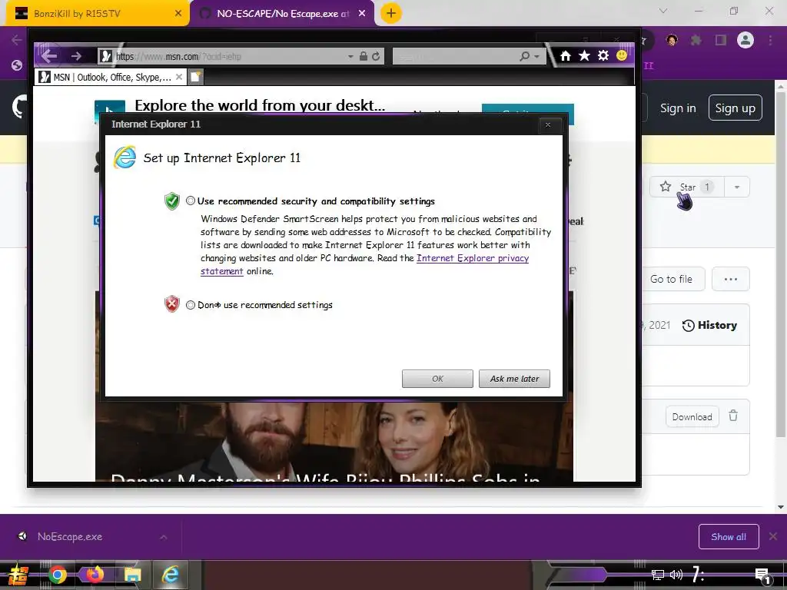Open Internet Explorer from the taskbar
This screenshot has height=590, width=787.
170,575
